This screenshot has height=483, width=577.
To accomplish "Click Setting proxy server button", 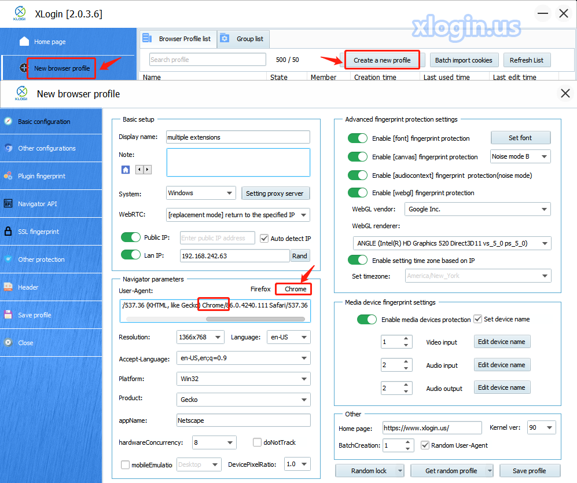I will coord(275,193).
